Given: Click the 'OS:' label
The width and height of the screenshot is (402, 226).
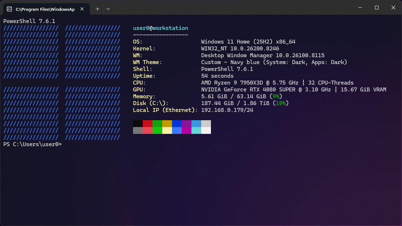Looking at the screenshot, I should point(138,42).
